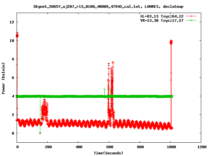The width and height of the screenshot is (208, 156).
Task: Click the x-axis tick label 400
Action: (79, 147)
